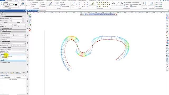The height and width of the screenshot is (95, 169).
Task: Select the Оси axes tool
Action: 62,2
